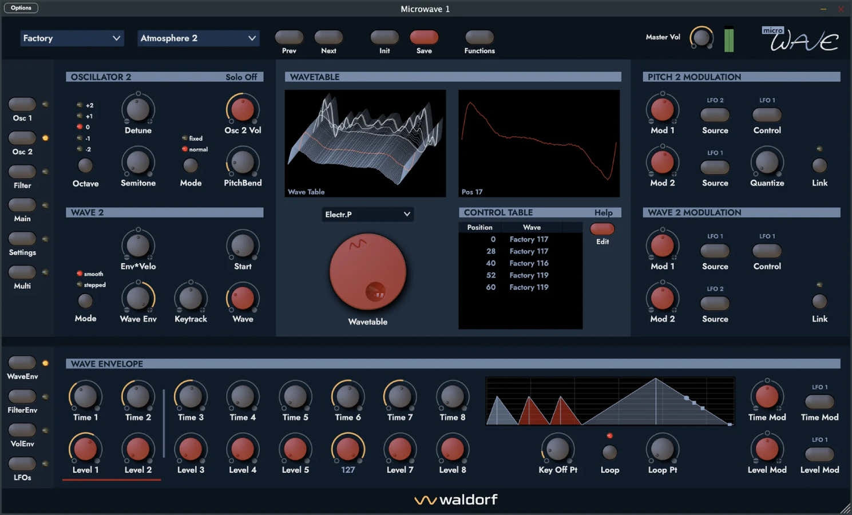Click the Init button
852x515 pixels.
[x=385, y=37]
